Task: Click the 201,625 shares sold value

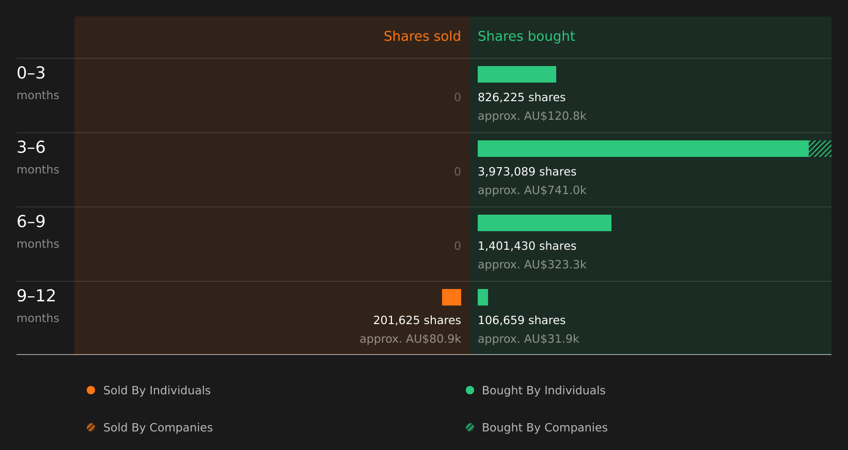Action: (x=417, y=320)
